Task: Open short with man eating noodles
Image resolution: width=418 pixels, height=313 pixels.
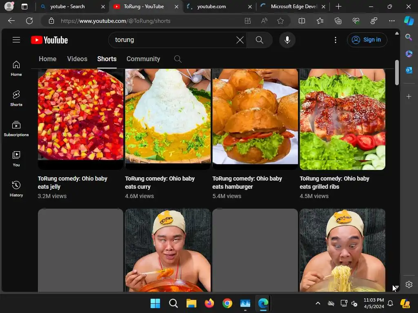Action: [342, 250]
